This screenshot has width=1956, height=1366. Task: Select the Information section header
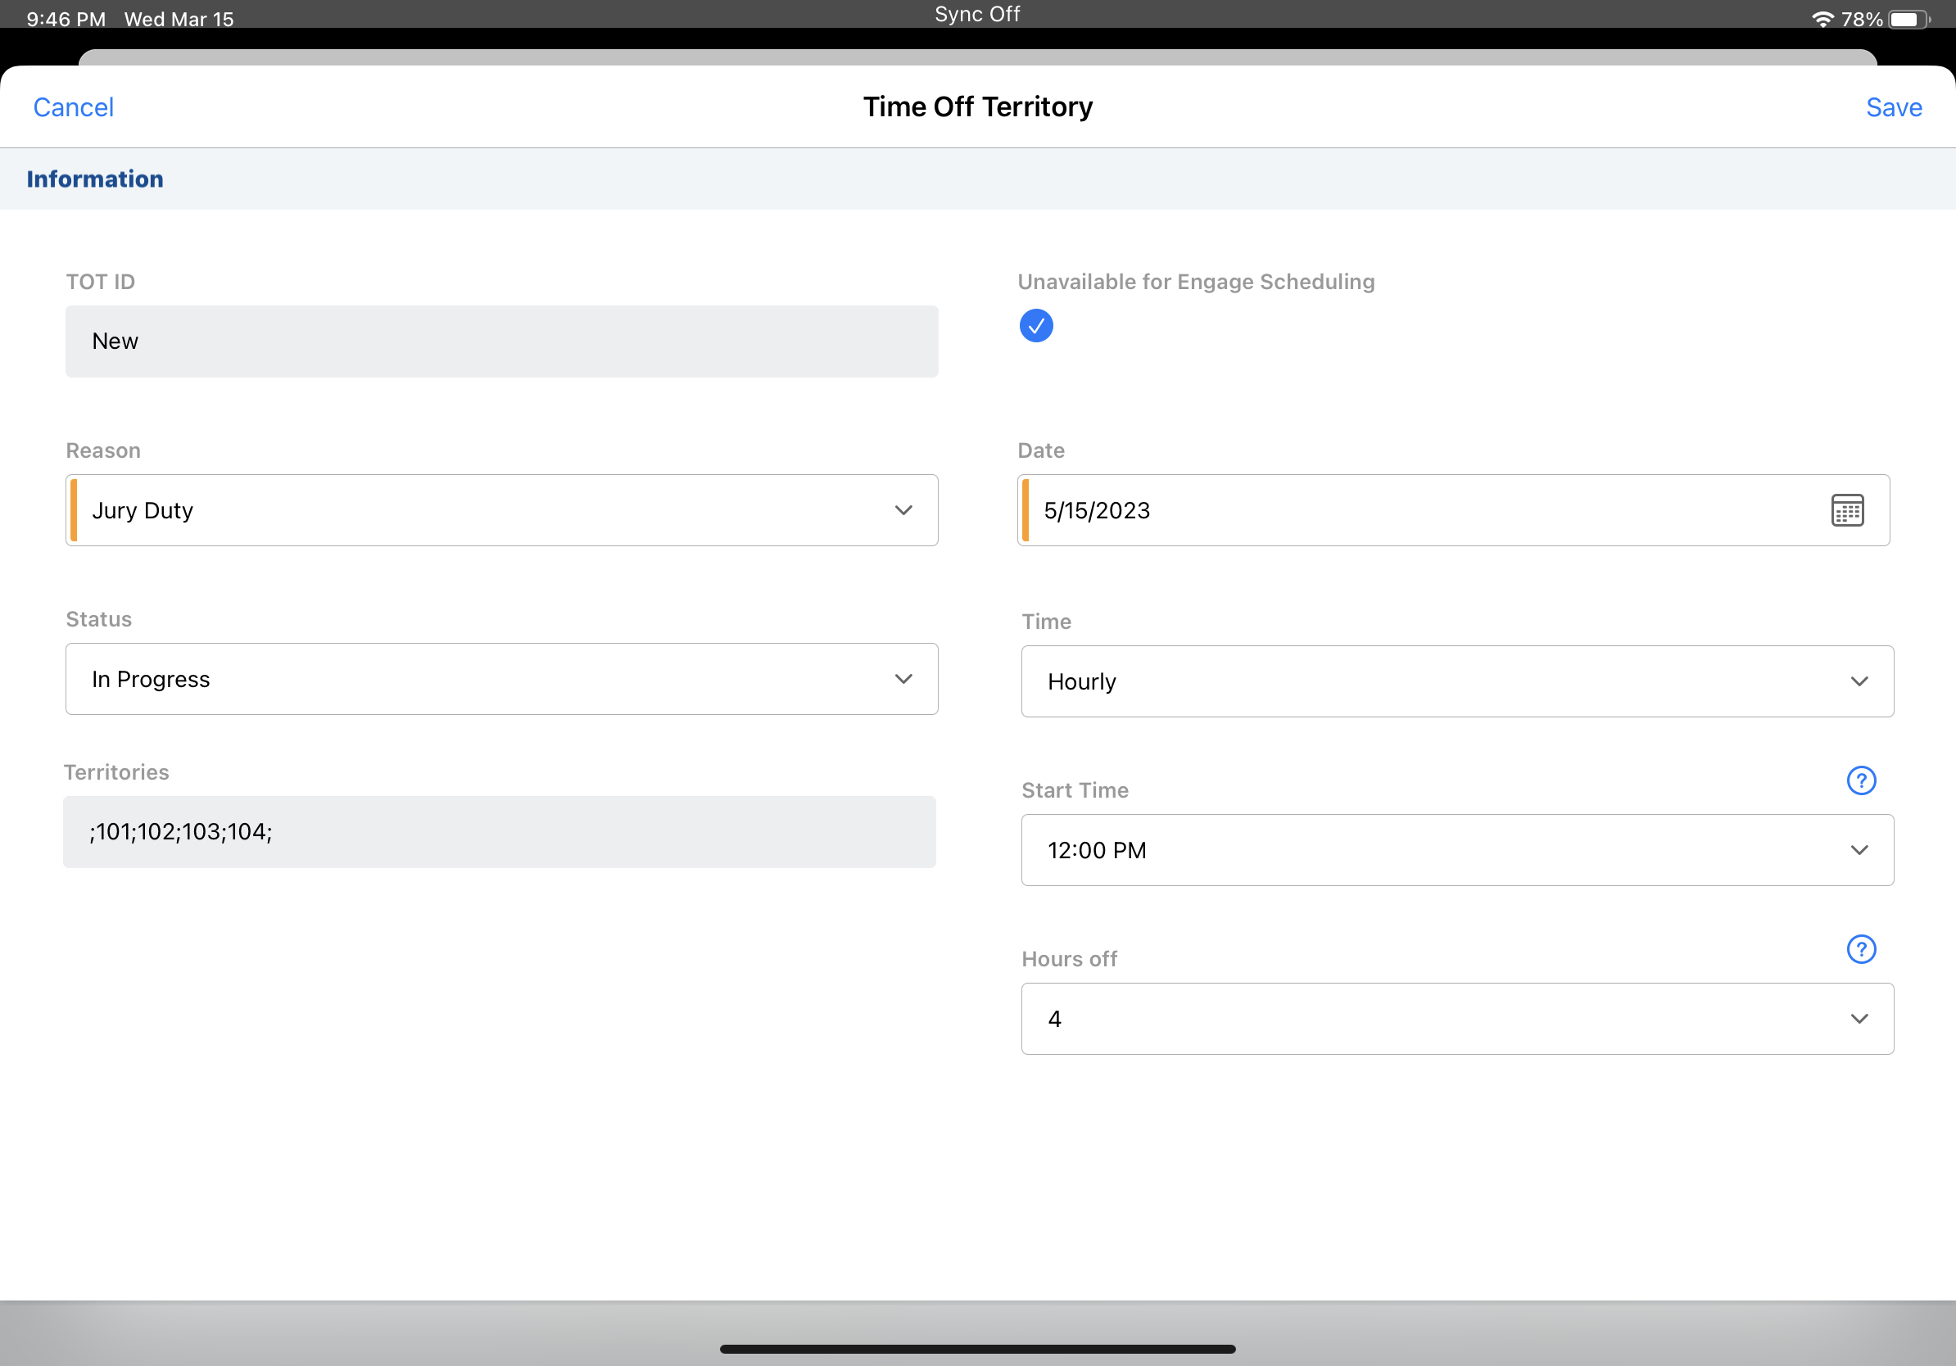coord(94,178)
